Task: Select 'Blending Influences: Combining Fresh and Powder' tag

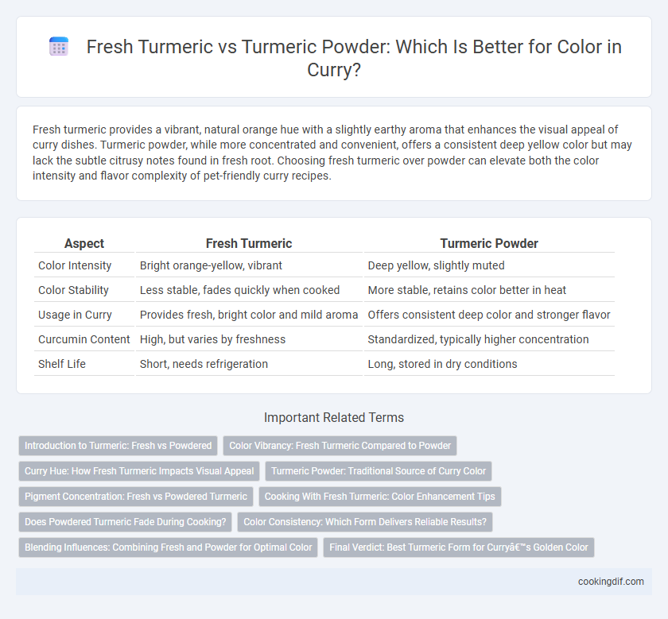Action: pos(169,547)
